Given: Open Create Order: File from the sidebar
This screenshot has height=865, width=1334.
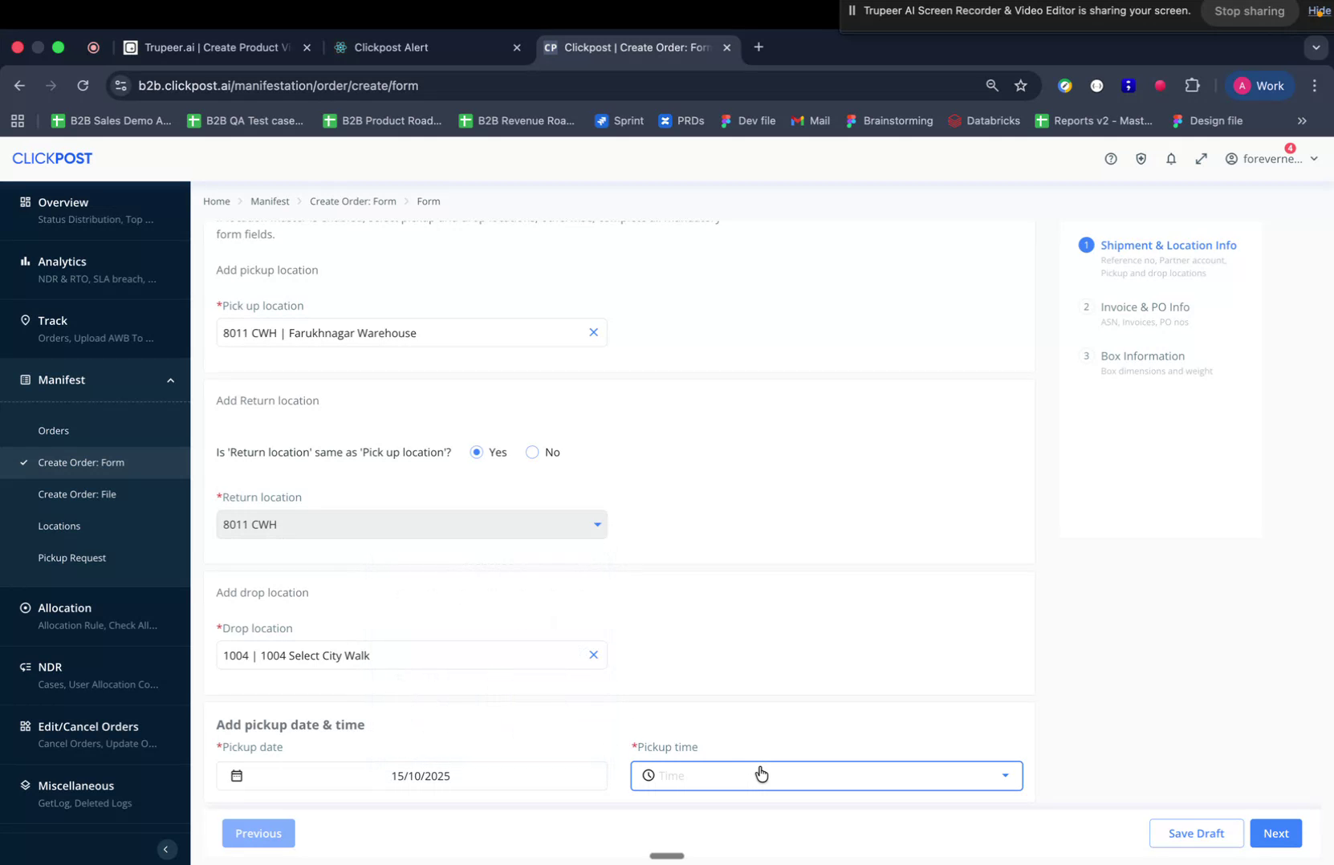Looking at the screenshot, I should pyautogui.click(x=77, y=493).
